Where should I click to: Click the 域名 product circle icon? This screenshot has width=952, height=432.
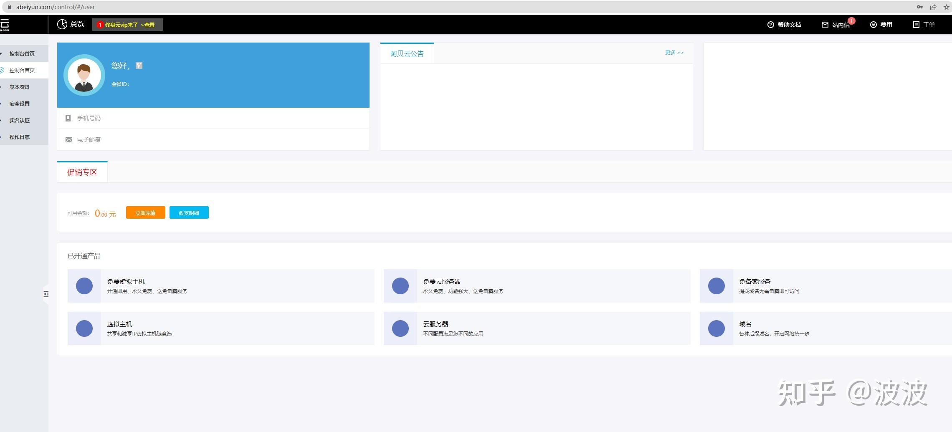[x=717, y=328]
